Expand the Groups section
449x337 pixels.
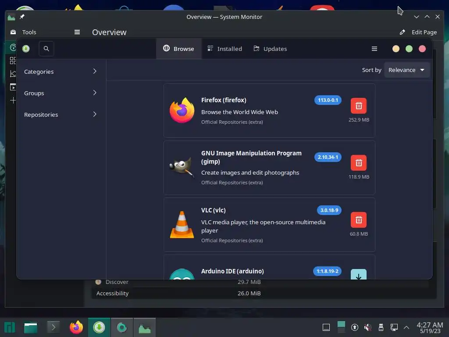pos(61,93)
